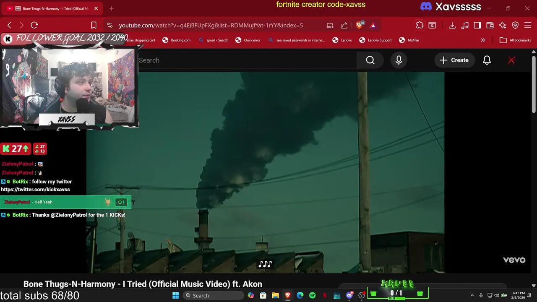537x302 pixels.
Task: Search YouTube with voice microphone
Action: point(399,60)
